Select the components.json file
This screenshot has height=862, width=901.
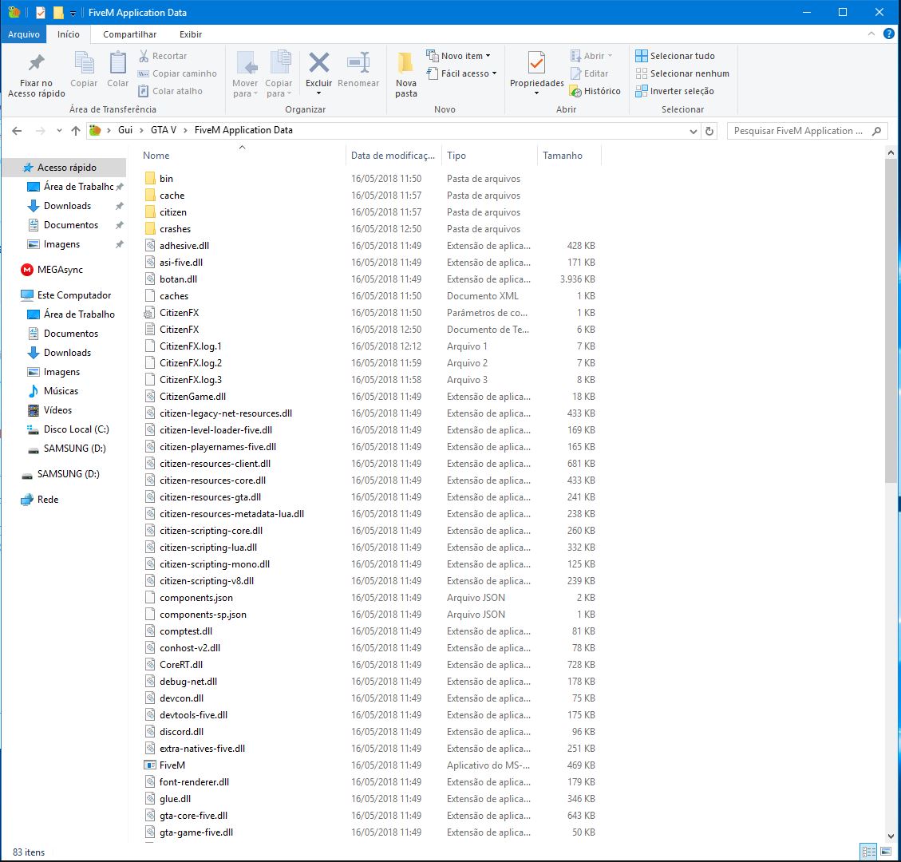click(x=188, y=598)
